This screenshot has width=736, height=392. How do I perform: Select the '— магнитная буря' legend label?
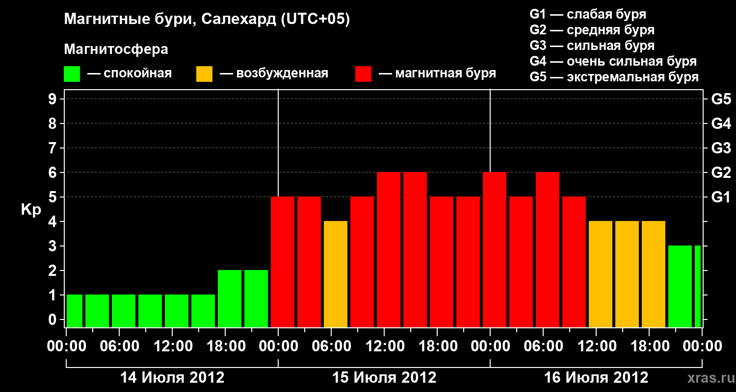pyautogui.click(x=437, y=73)
